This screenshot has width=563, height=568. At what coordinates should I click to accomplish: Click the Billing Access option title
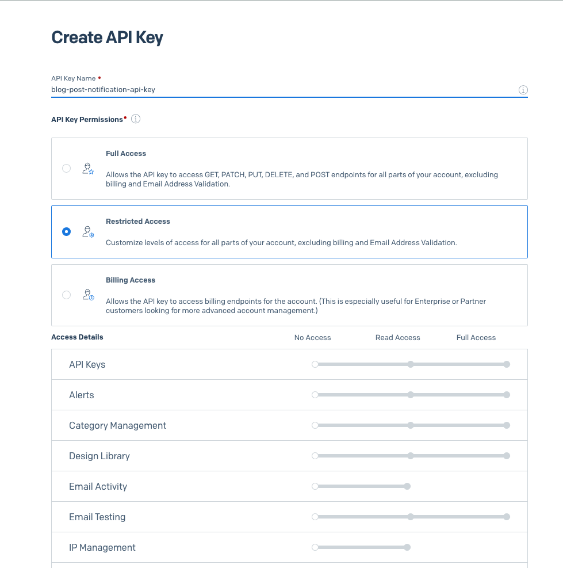coord(131,280)
